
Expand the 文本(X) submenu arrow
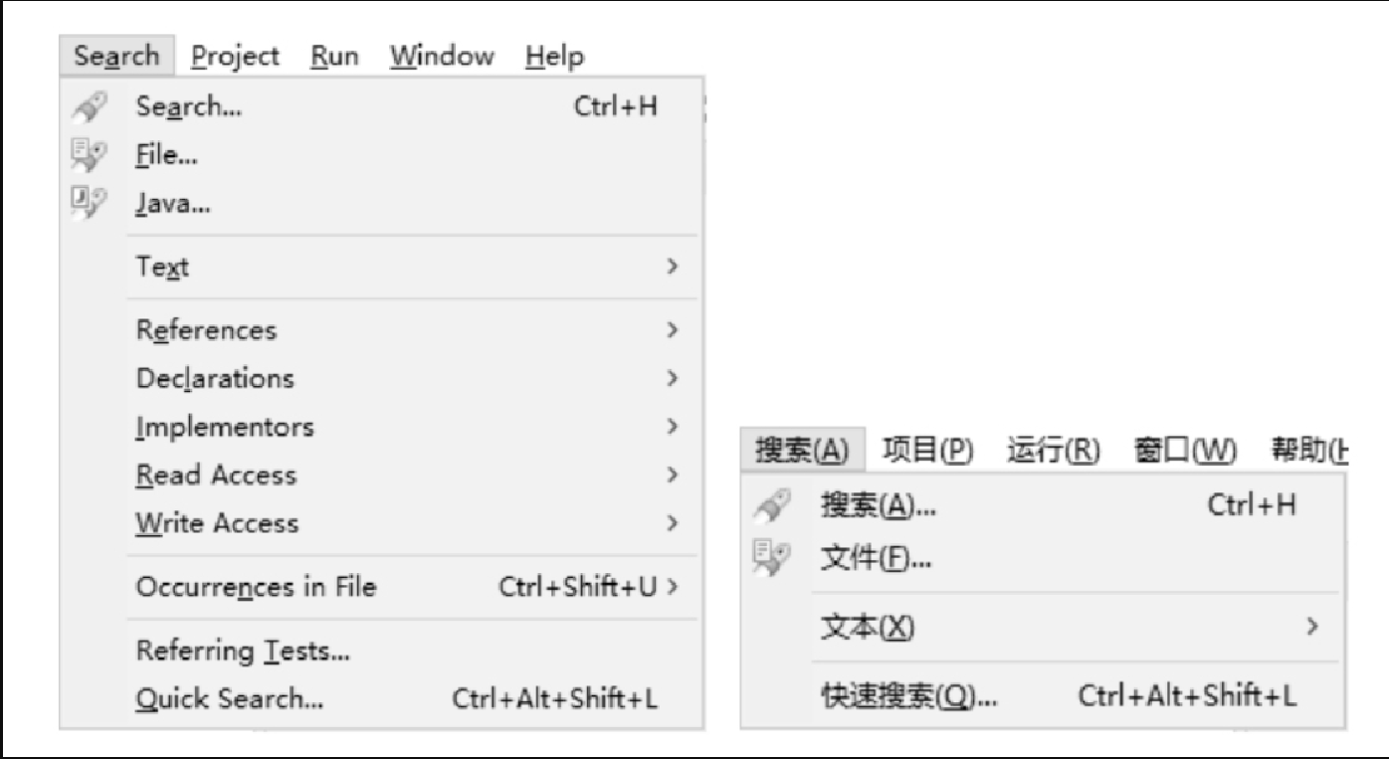(x=1313, y=627)
